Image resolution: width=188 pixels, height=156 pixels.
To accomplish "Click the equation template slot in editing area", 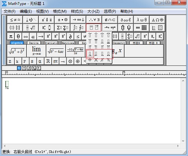I will tap(7, 84).
